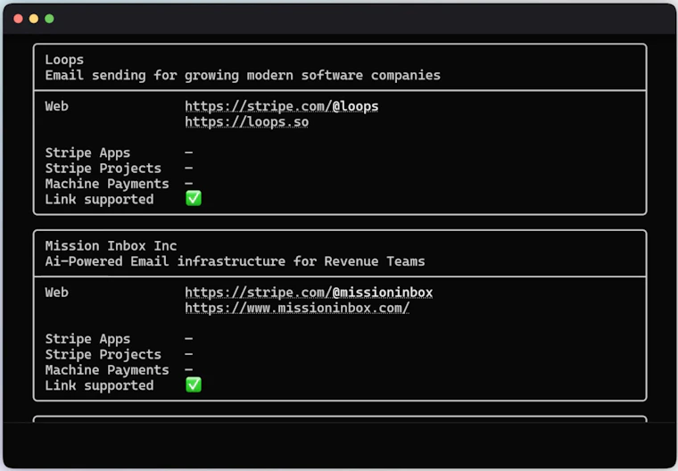This screenshot has width=678, height=471.
Task: Open the https://www.missioninbox.com/ link
Action: pyautogui.click(x=297, y=308)
